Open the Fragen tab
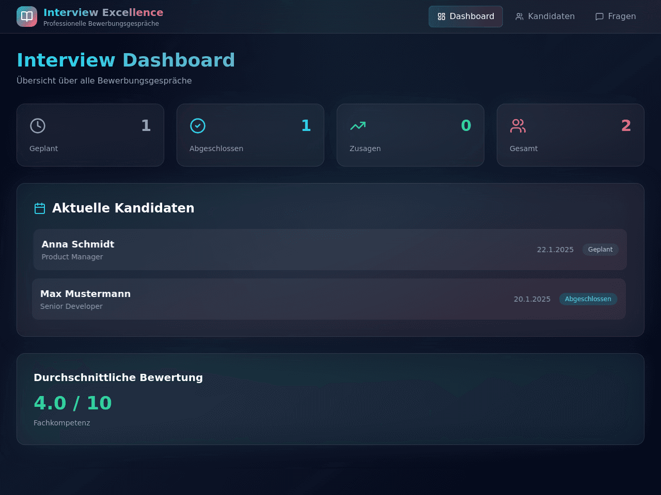The height and width of the screenshot is (495, 661). 616,16
